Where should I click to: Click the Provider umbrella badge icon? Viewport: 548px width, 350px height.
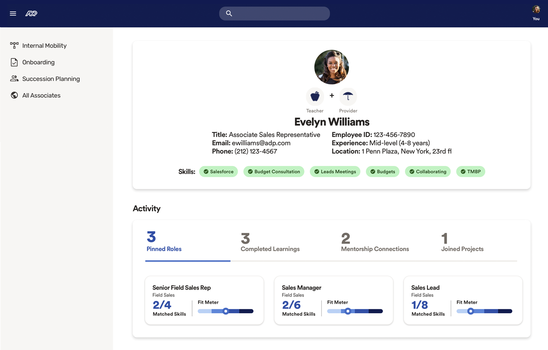348,96
